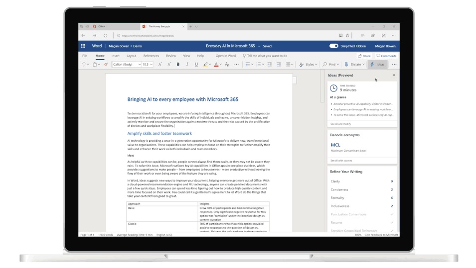This screenshot has height=268, width=476.
Task: Click the browser share icon
Action: (373, 36)
